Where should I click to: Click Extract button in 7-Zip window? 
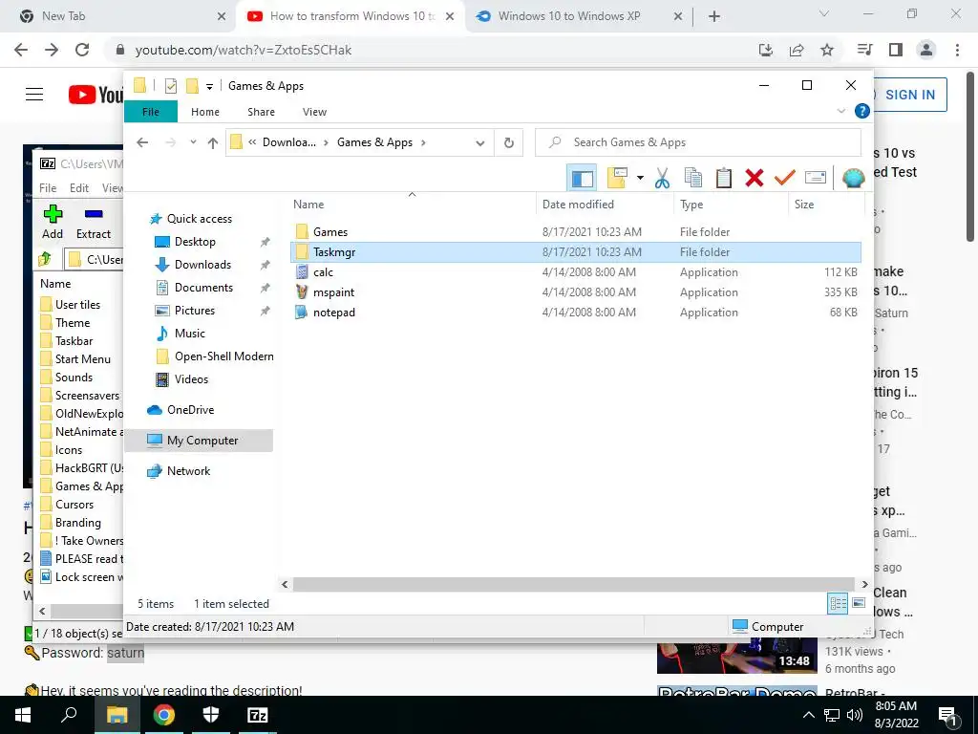93,222
